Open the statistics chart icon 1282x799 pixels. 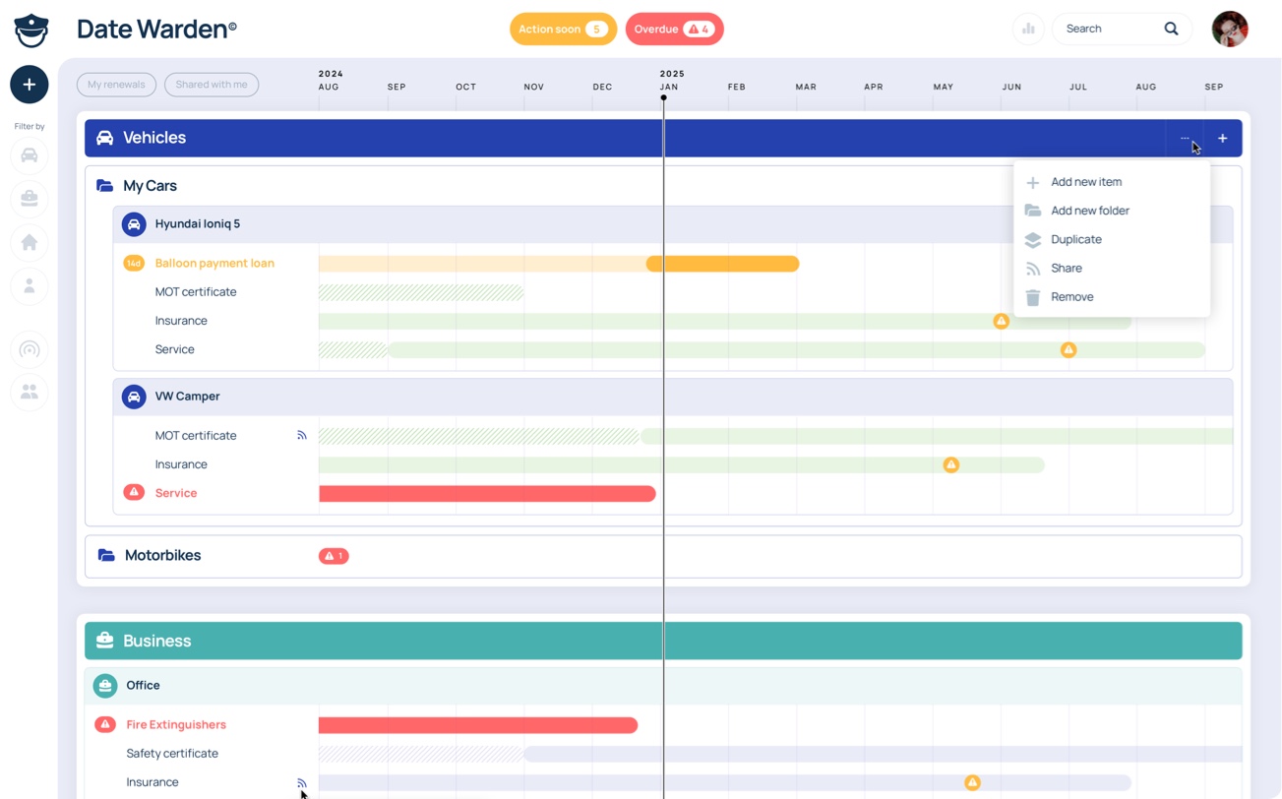(1028, 30)
